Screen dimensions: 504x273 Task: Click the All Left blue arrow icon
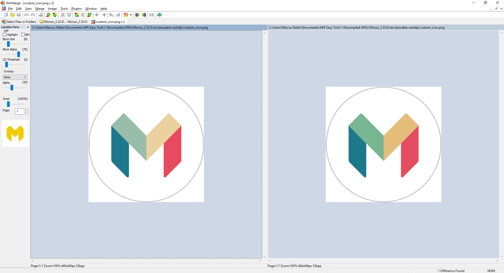[144, 15]
